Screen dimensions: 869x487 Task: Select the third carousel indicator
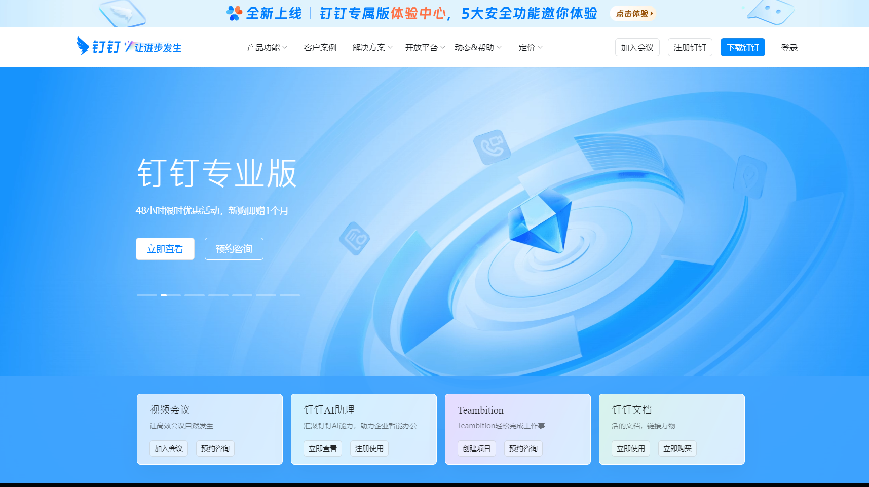[x=195, y=295]
